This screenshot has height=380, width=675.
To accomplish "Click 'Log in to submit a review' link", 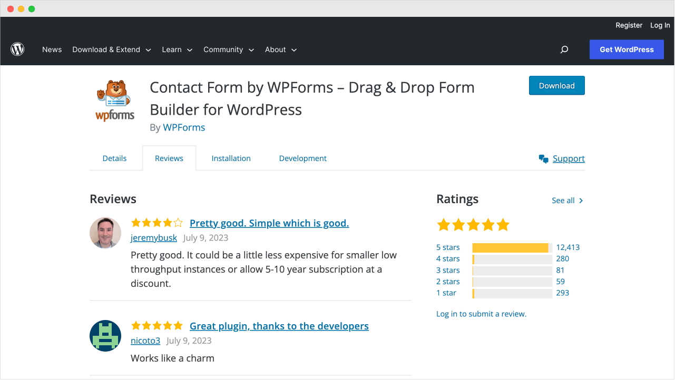I will pyautogui.click(x=481, y=314).
